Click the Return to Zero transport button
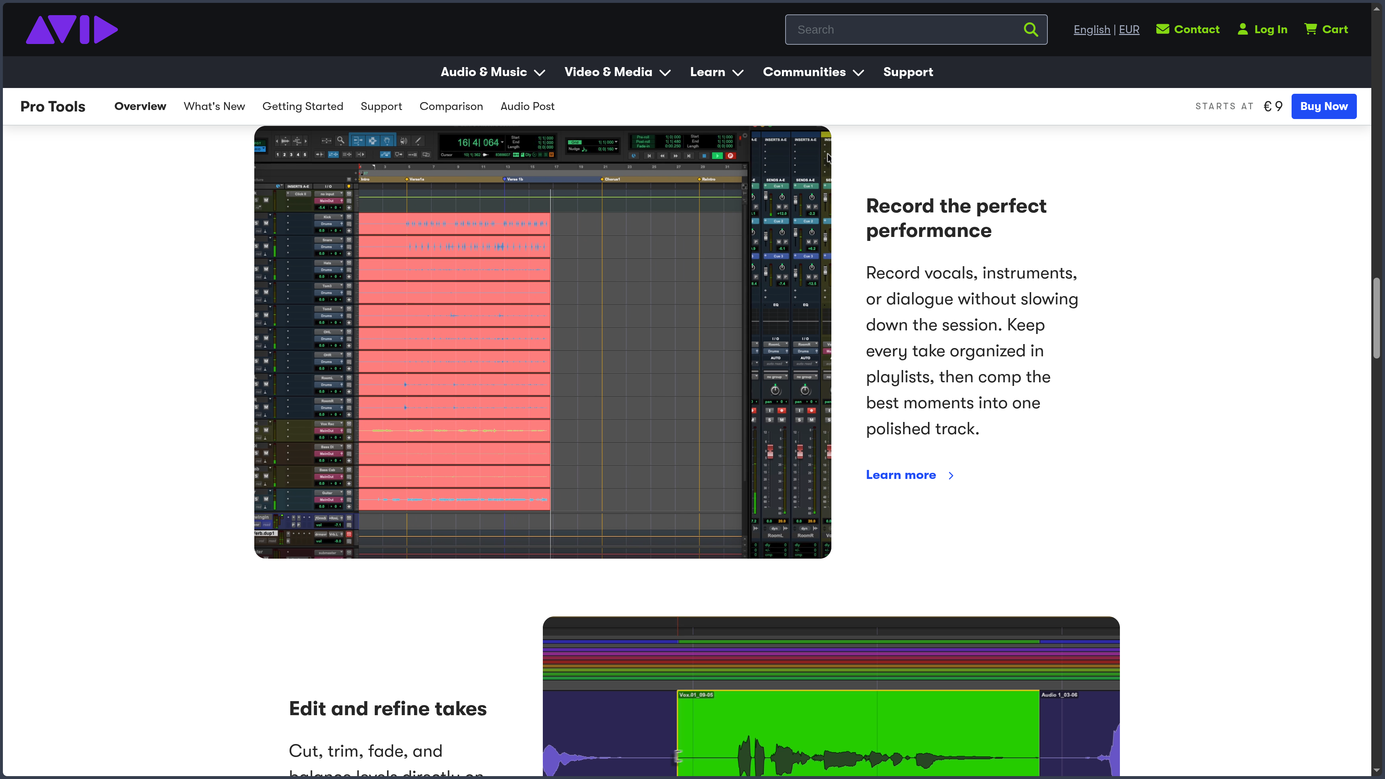The width and height of the screenshot is (1385, 779). [x=650, y=156]
